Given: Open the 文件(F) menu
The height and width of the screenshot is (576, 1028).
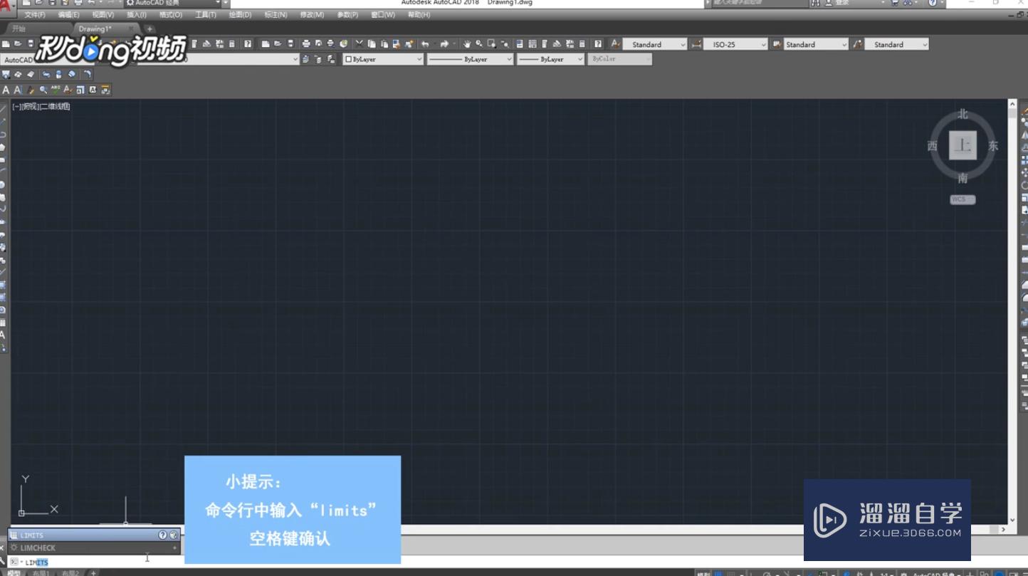Looking at the screenshot, I should 35,15.
